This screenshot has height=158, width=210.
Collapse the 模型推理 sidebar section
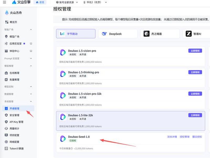[31, 66]
